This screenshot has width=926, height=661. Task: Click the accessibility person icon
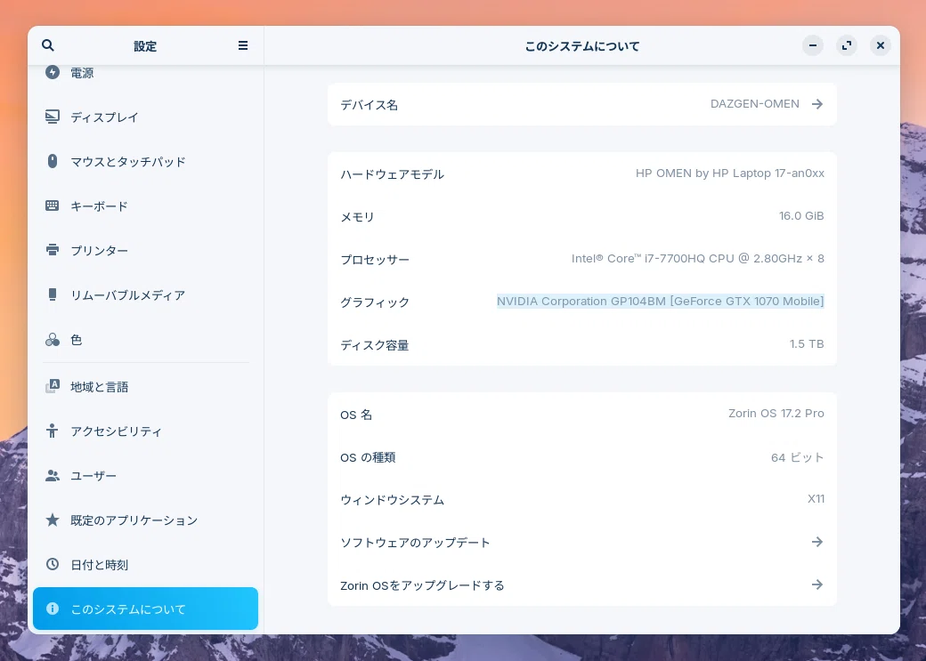(x=53, y=431)
